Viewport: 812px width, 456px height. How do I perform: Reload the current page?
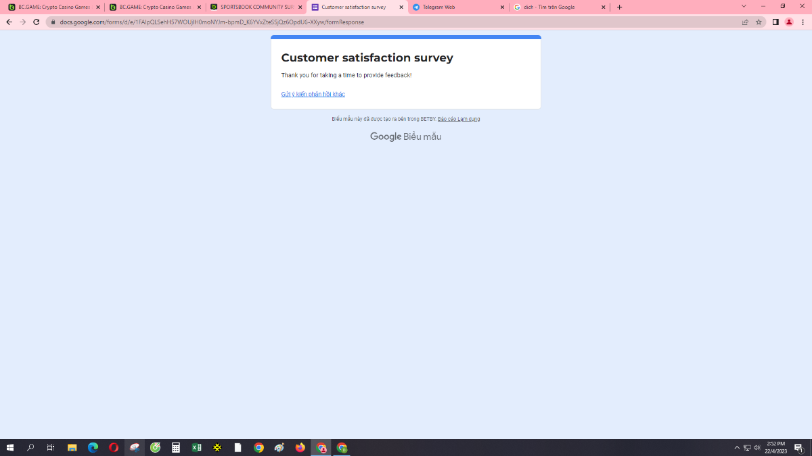click(x=36, y=22)
